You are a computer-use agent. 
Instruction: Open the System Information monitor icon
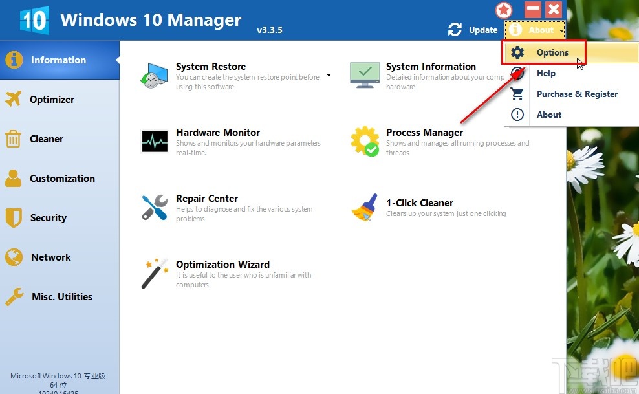pyautogui.click(x=365, y=74)
